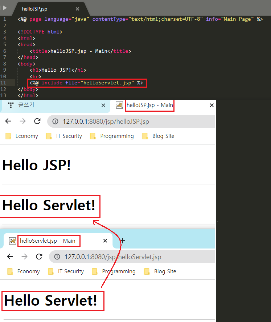
Task: Click the 글쓰기 tab favicon
Action: (11, 105)
